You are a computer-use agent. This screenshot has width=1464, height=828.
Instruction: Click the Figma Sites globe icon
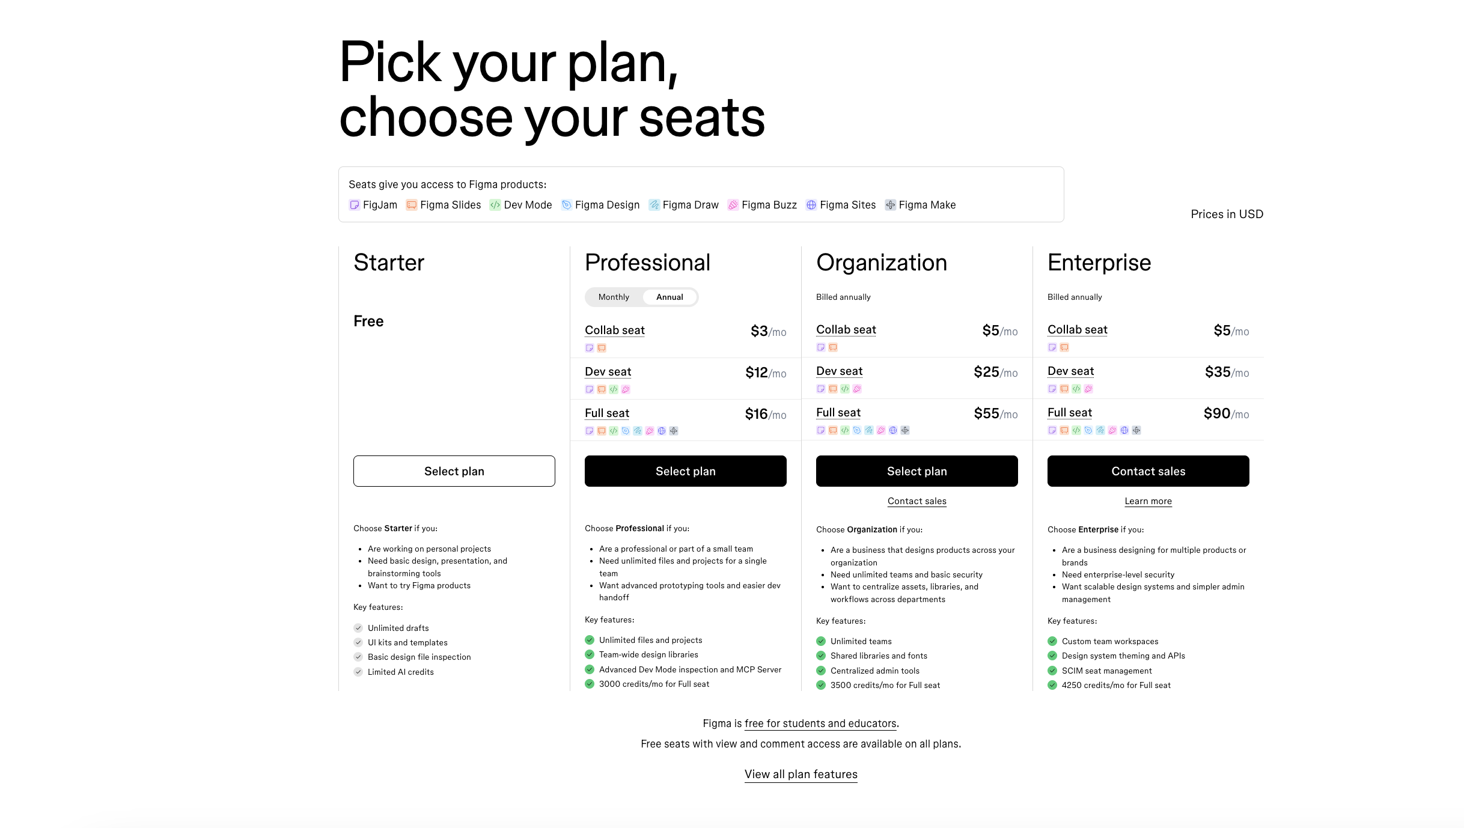pyautogui.click(x=811, y=205)
